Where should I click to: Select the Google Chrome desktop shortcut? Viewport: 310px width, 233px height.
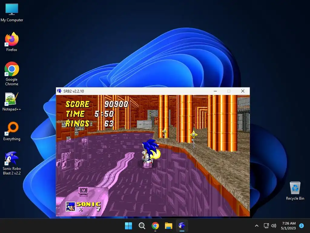pos(12,74)
